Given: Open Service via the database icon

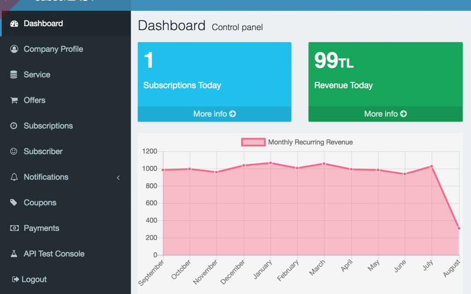Looking at the screenshot, I should coord(14,74).
